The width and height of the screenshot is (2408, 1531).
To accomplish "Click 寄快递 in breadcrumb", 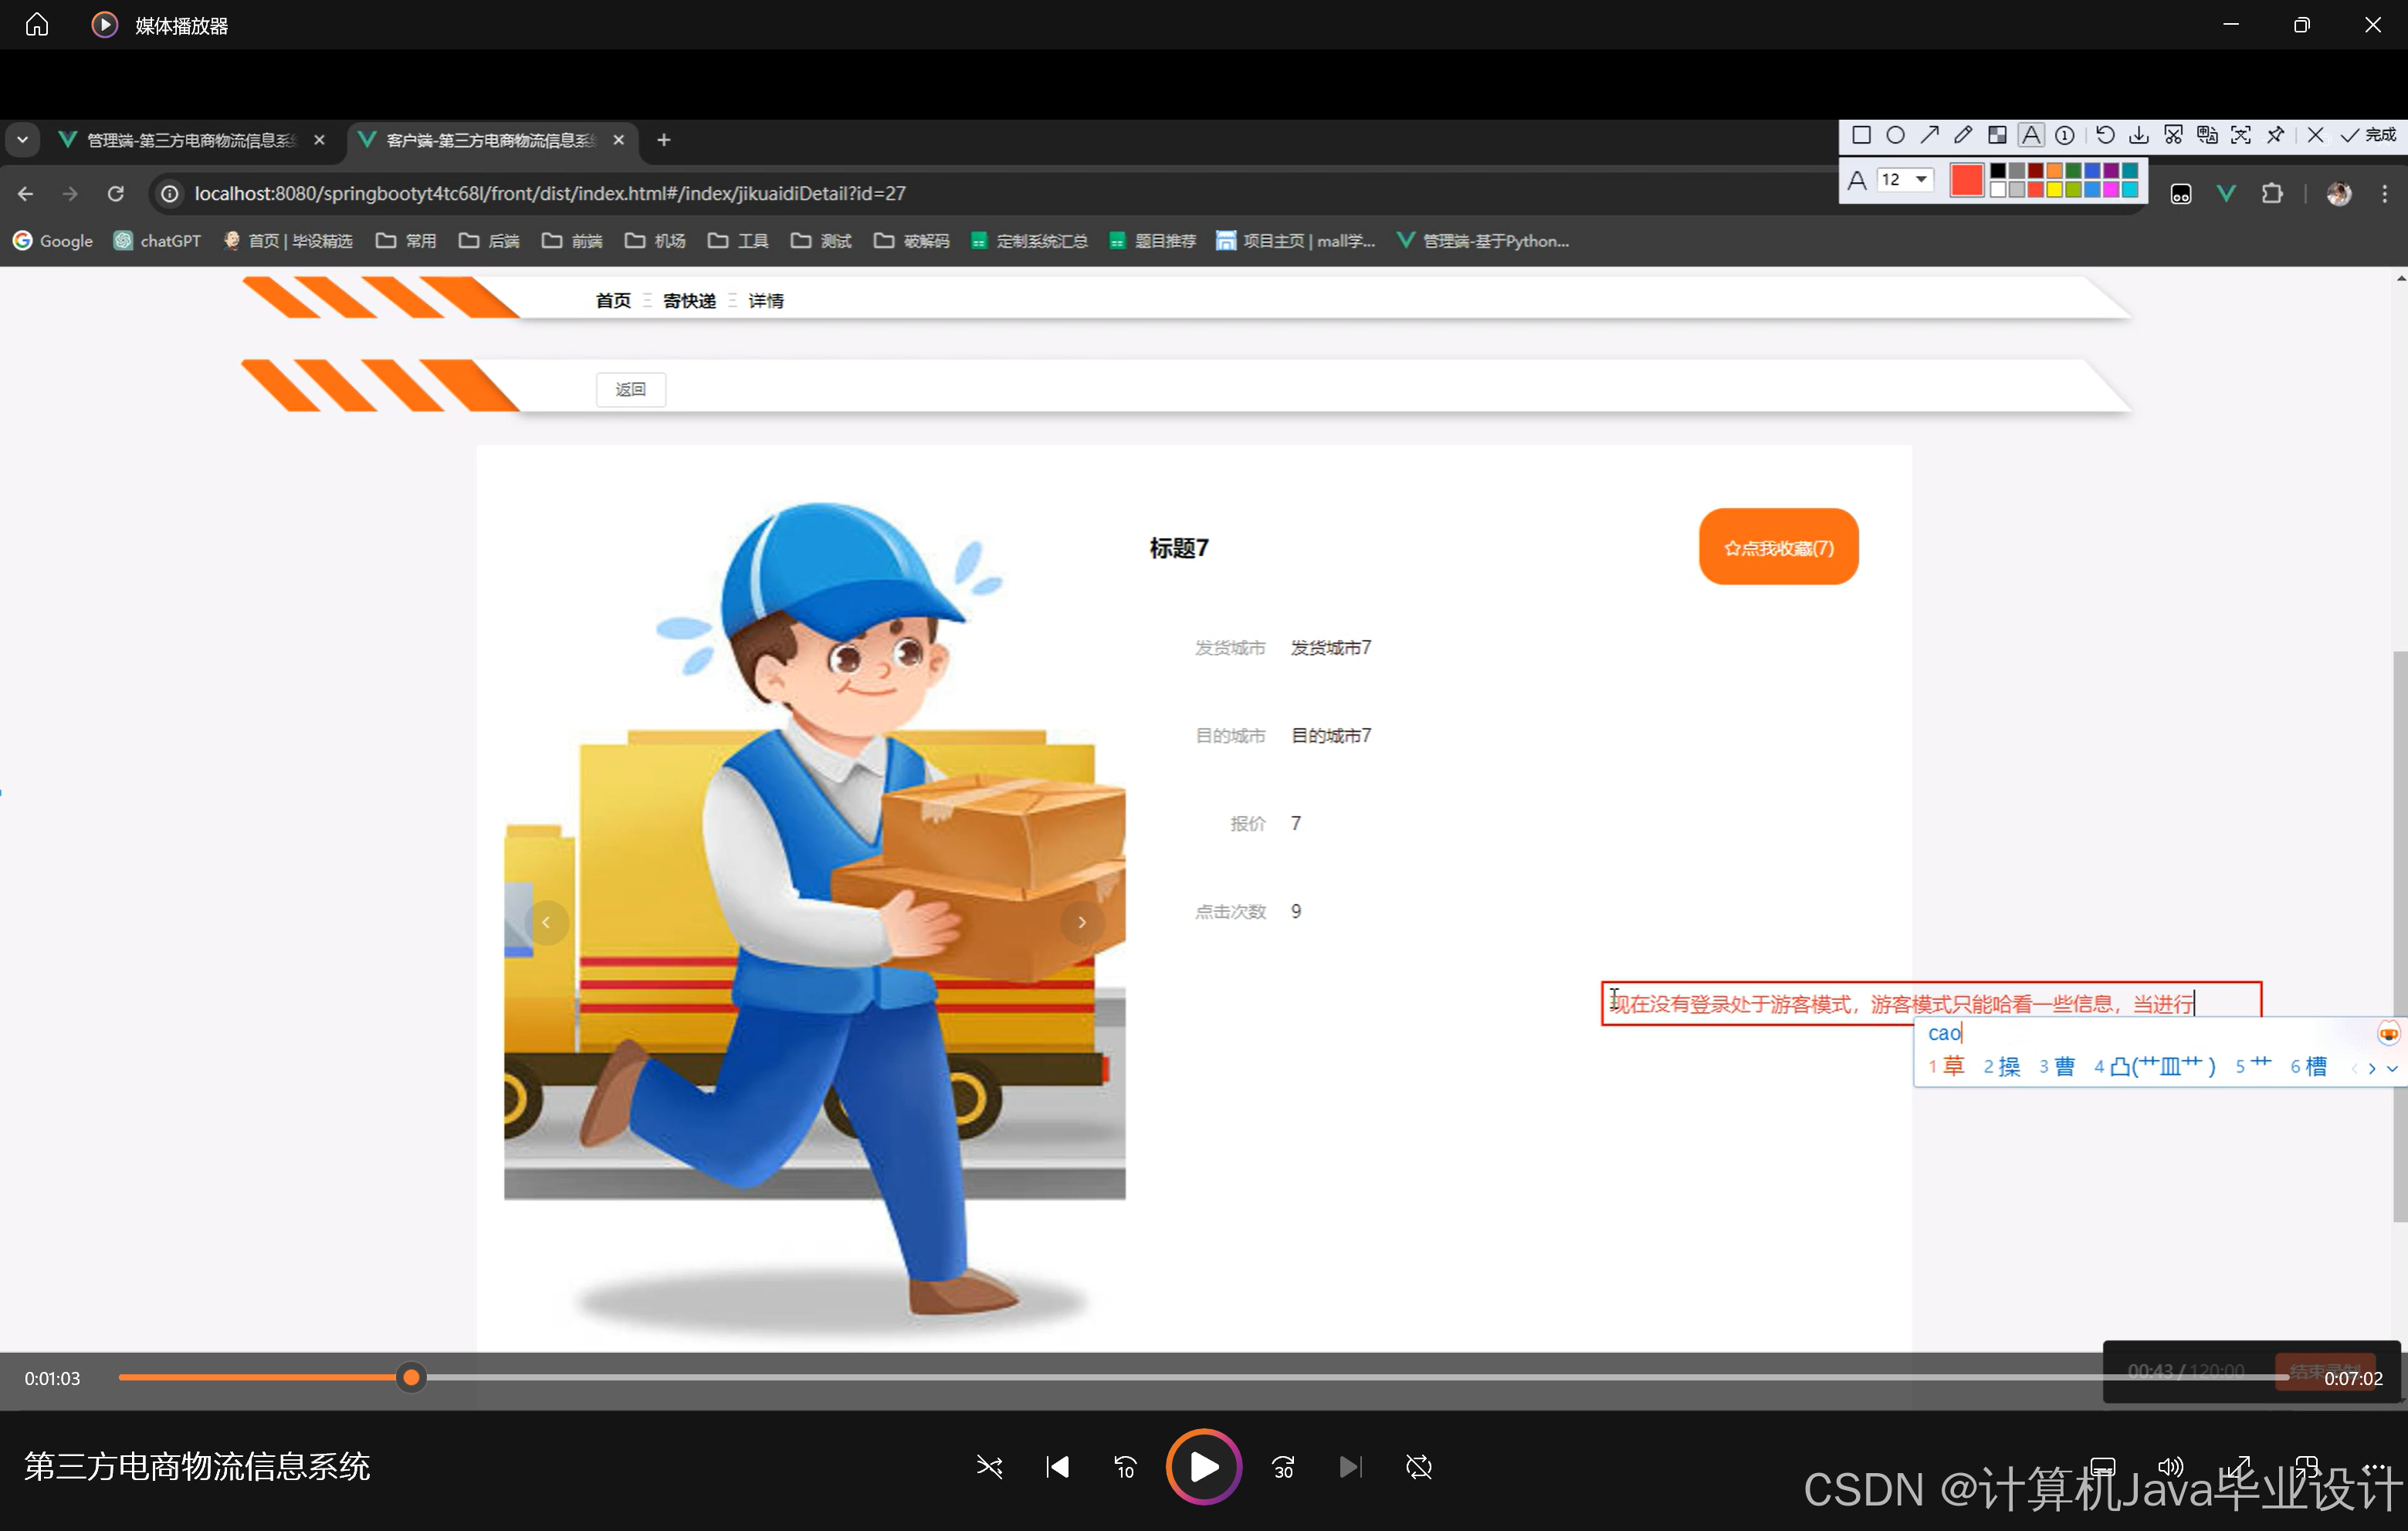I will pos(689,301).
